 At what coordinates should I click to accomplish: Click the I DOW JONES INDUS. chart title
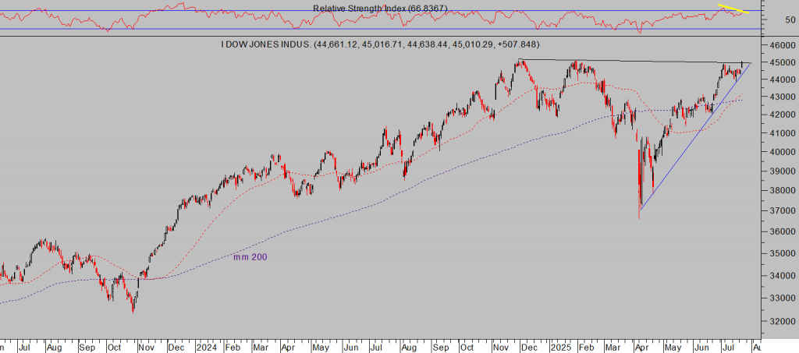380,44
